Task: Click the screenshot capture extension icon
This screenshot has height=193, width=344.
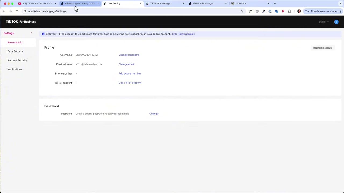Action: tap(250, 11)
